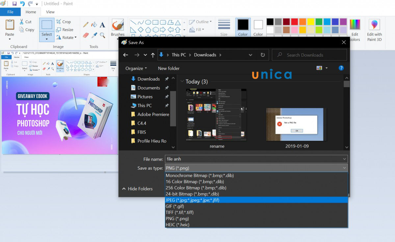Image resolution: width=395 pixels, height=242 pixels.
Task: Select the Eraser tool
Action: [86, 35]
